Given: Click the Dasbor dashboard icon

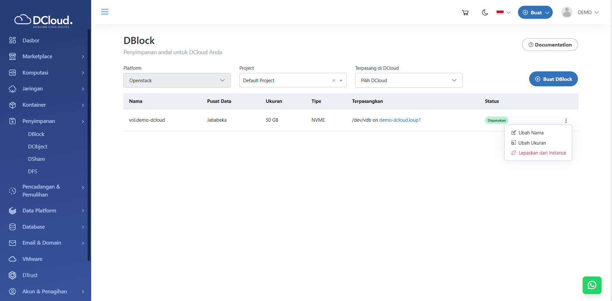Looking at the screenshot, I should [12, 40].
